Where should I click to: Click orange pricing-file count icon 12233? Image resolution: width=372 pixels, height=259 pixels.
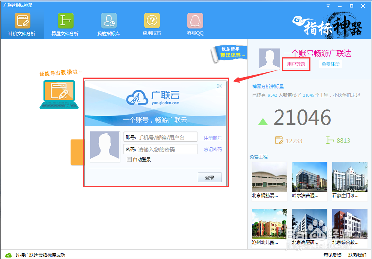tap(279, 140)
